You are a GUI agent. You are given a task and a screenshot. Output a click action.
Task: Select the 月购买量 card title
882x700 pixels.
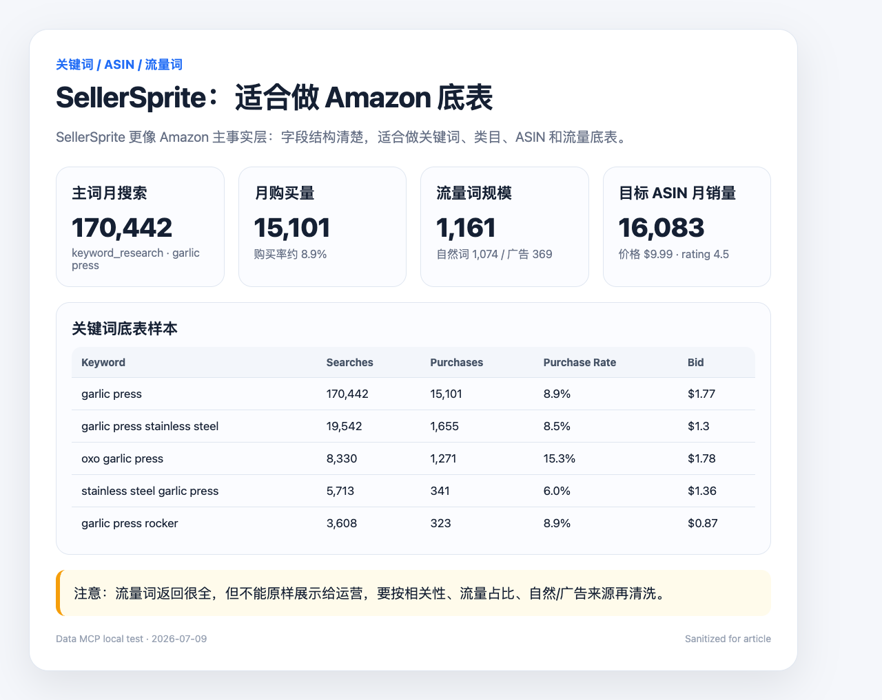(285, 193)
